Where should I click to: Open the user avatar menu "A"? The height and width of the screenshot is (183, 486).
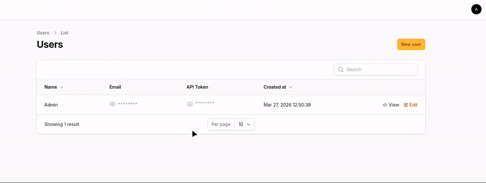(476, 9)
